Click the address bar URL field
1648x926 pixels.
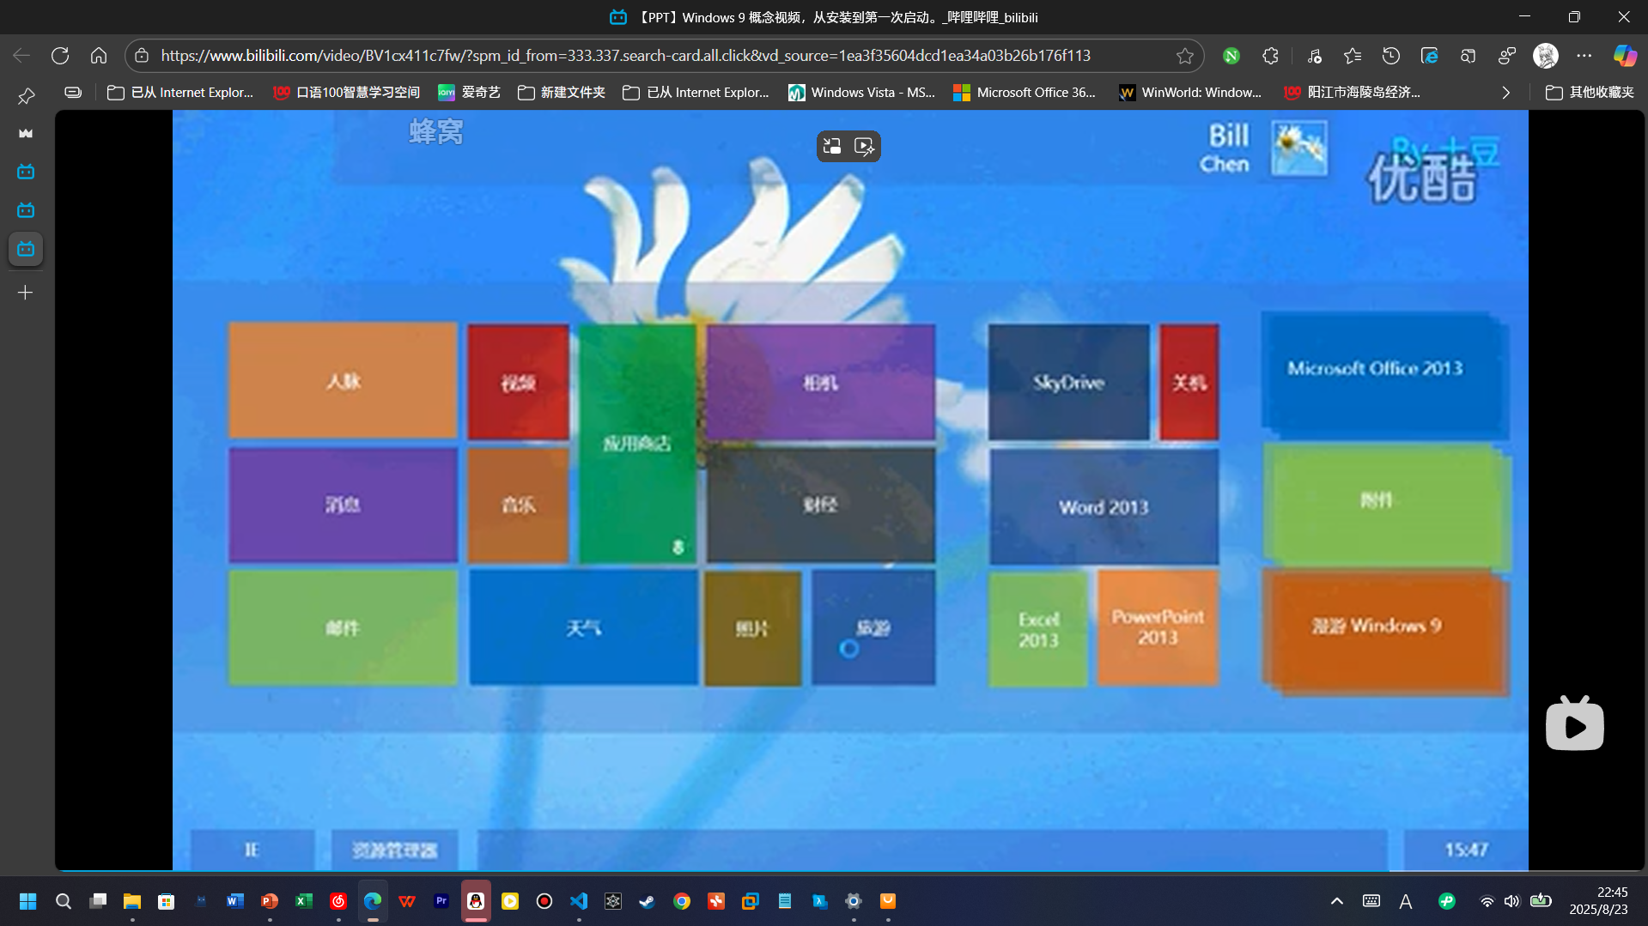(x=625, y=56)
